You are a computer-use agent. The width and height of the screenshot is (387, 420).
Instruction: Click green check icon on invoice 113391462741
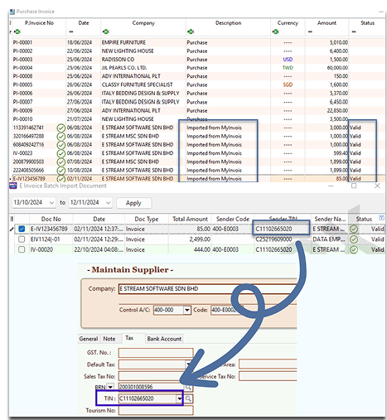pos(60,128)
